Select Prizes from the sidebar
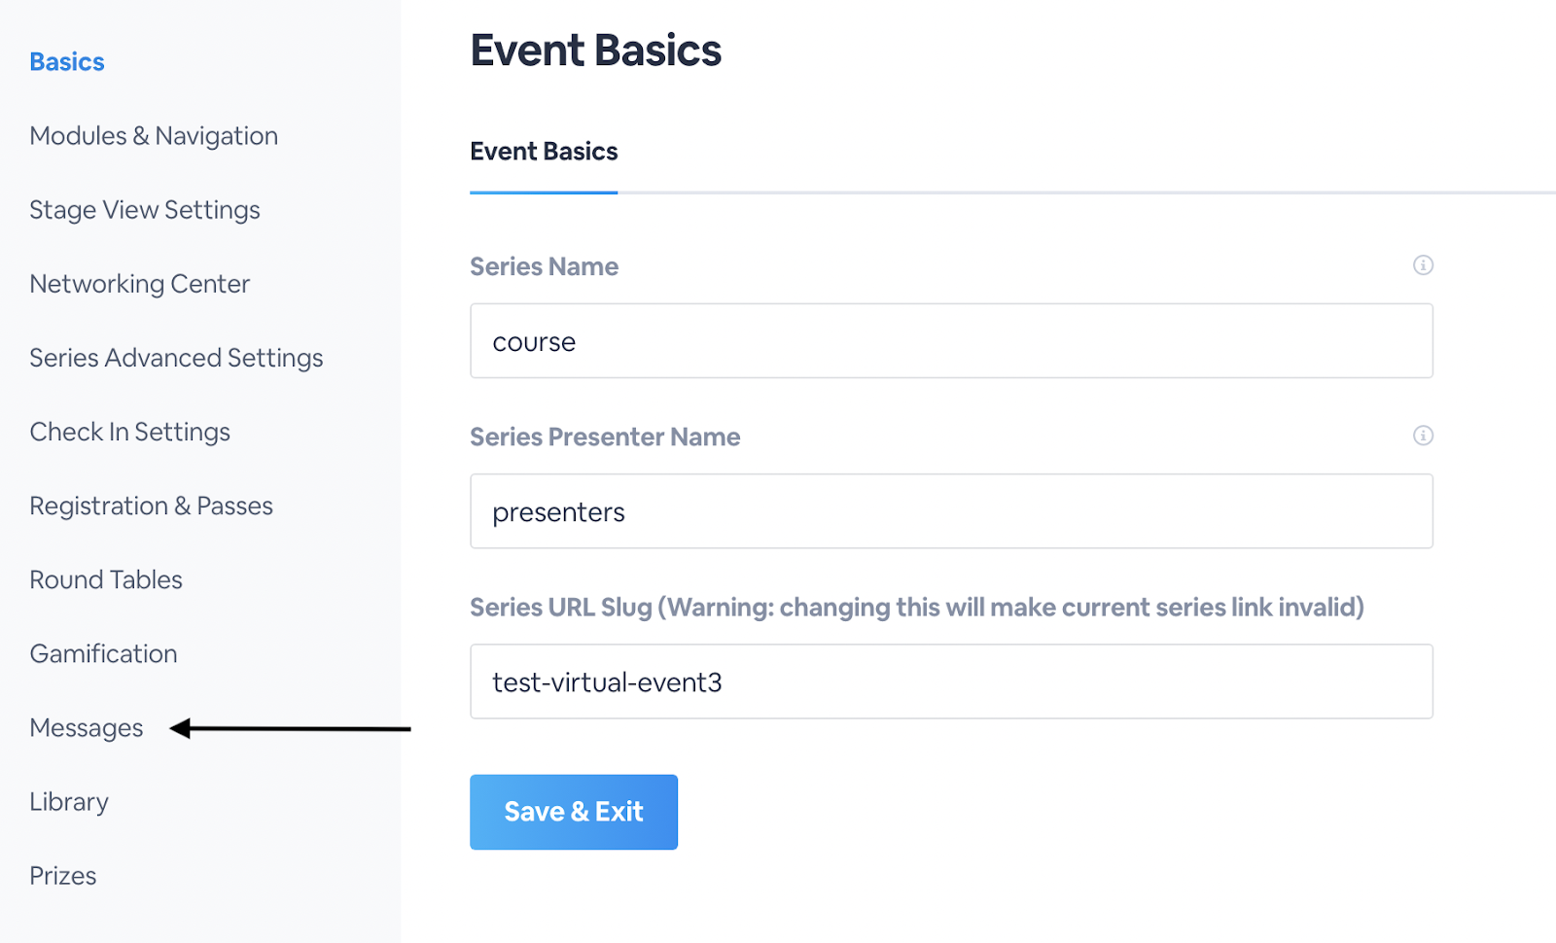This screenshot has width=1556, height=943. (63, 876)
